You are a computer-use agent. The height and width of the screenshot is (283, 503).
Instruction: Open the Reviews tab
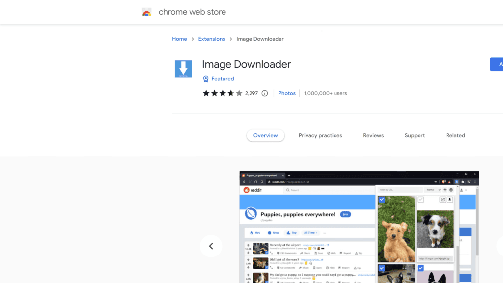tap(373, 136)
